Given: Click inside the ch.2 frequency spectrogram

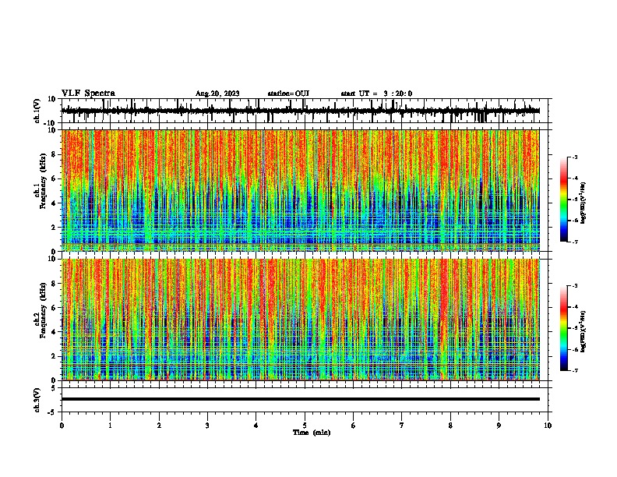Looking at the screenshot, I should (300, 320).
